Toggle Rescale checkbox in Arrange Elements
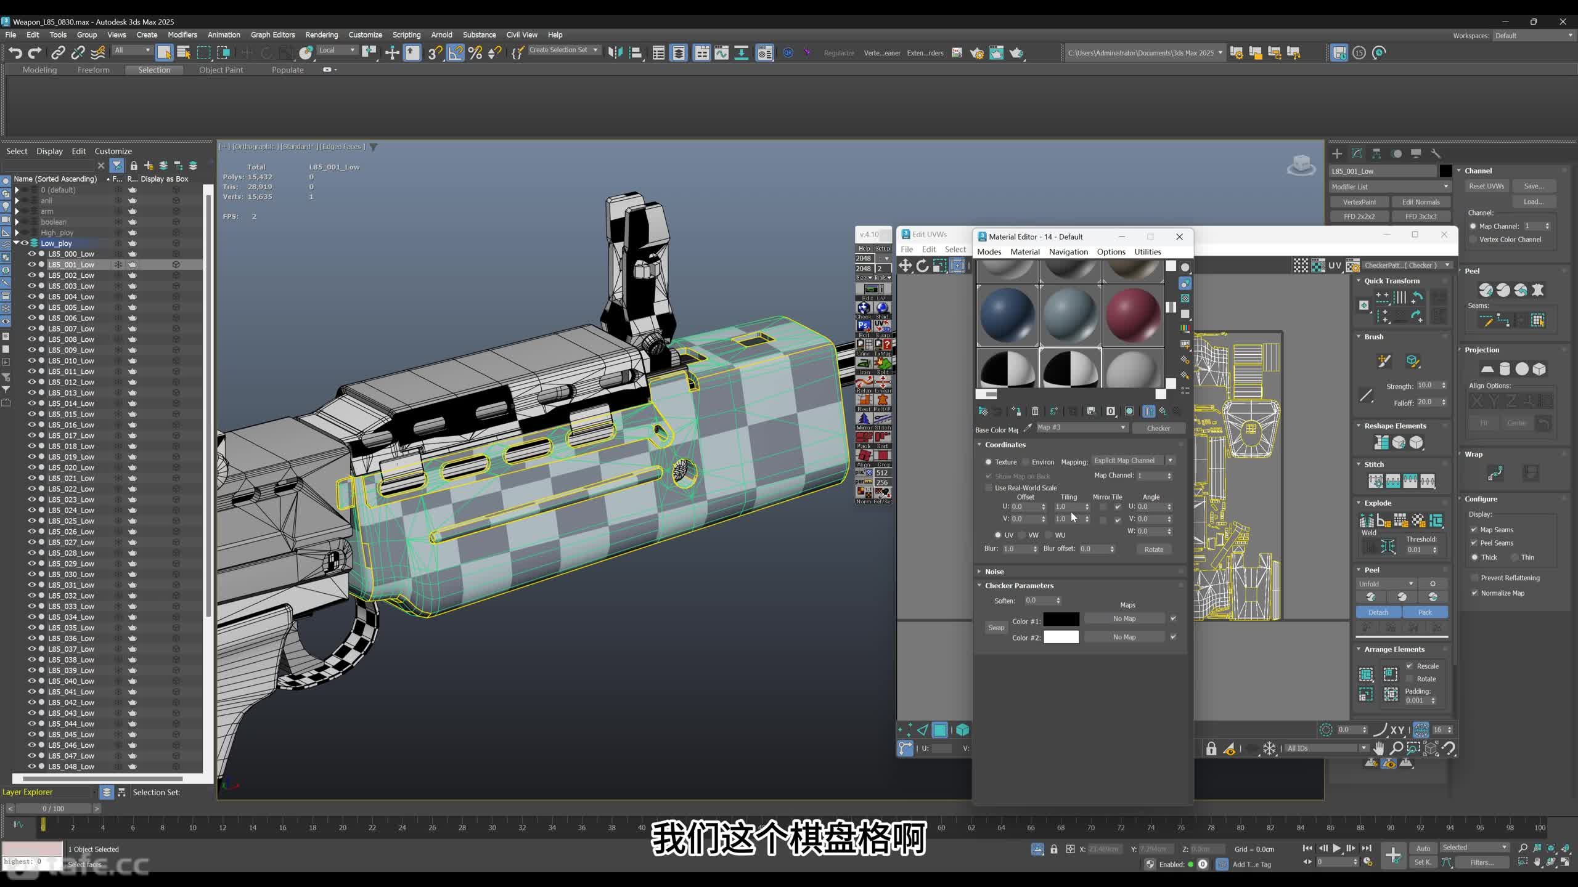The image size is (1578, 887). pos(1409,666)
